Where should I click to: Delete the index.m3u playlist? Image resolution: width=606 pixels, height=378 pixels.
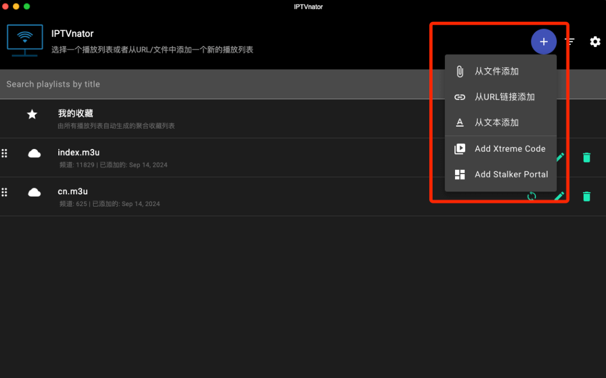click(586, 157)
